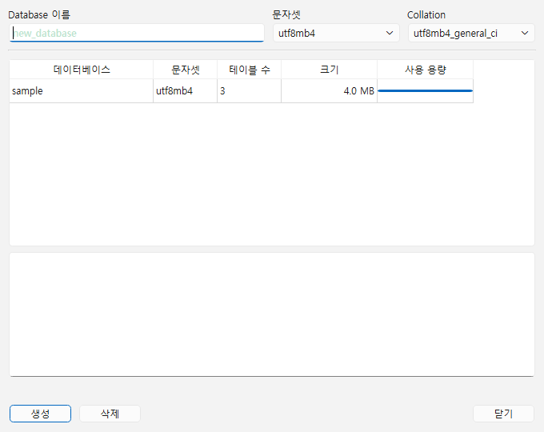Sort by 문자셋 column header
The width and height of the screenshot is (544, 432).
click(186, 70)
